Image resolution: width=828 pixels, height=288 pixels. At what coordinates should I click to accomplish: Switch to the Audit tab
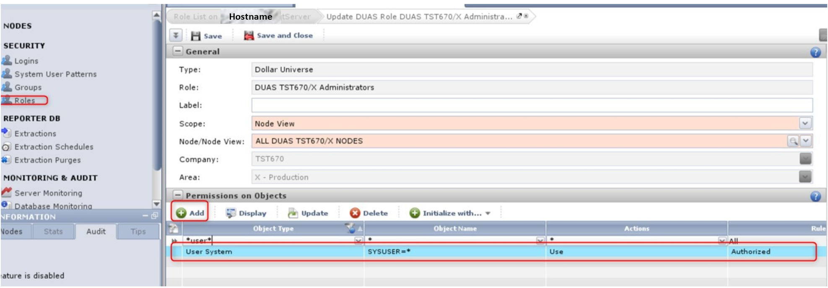tap(96, 232)
